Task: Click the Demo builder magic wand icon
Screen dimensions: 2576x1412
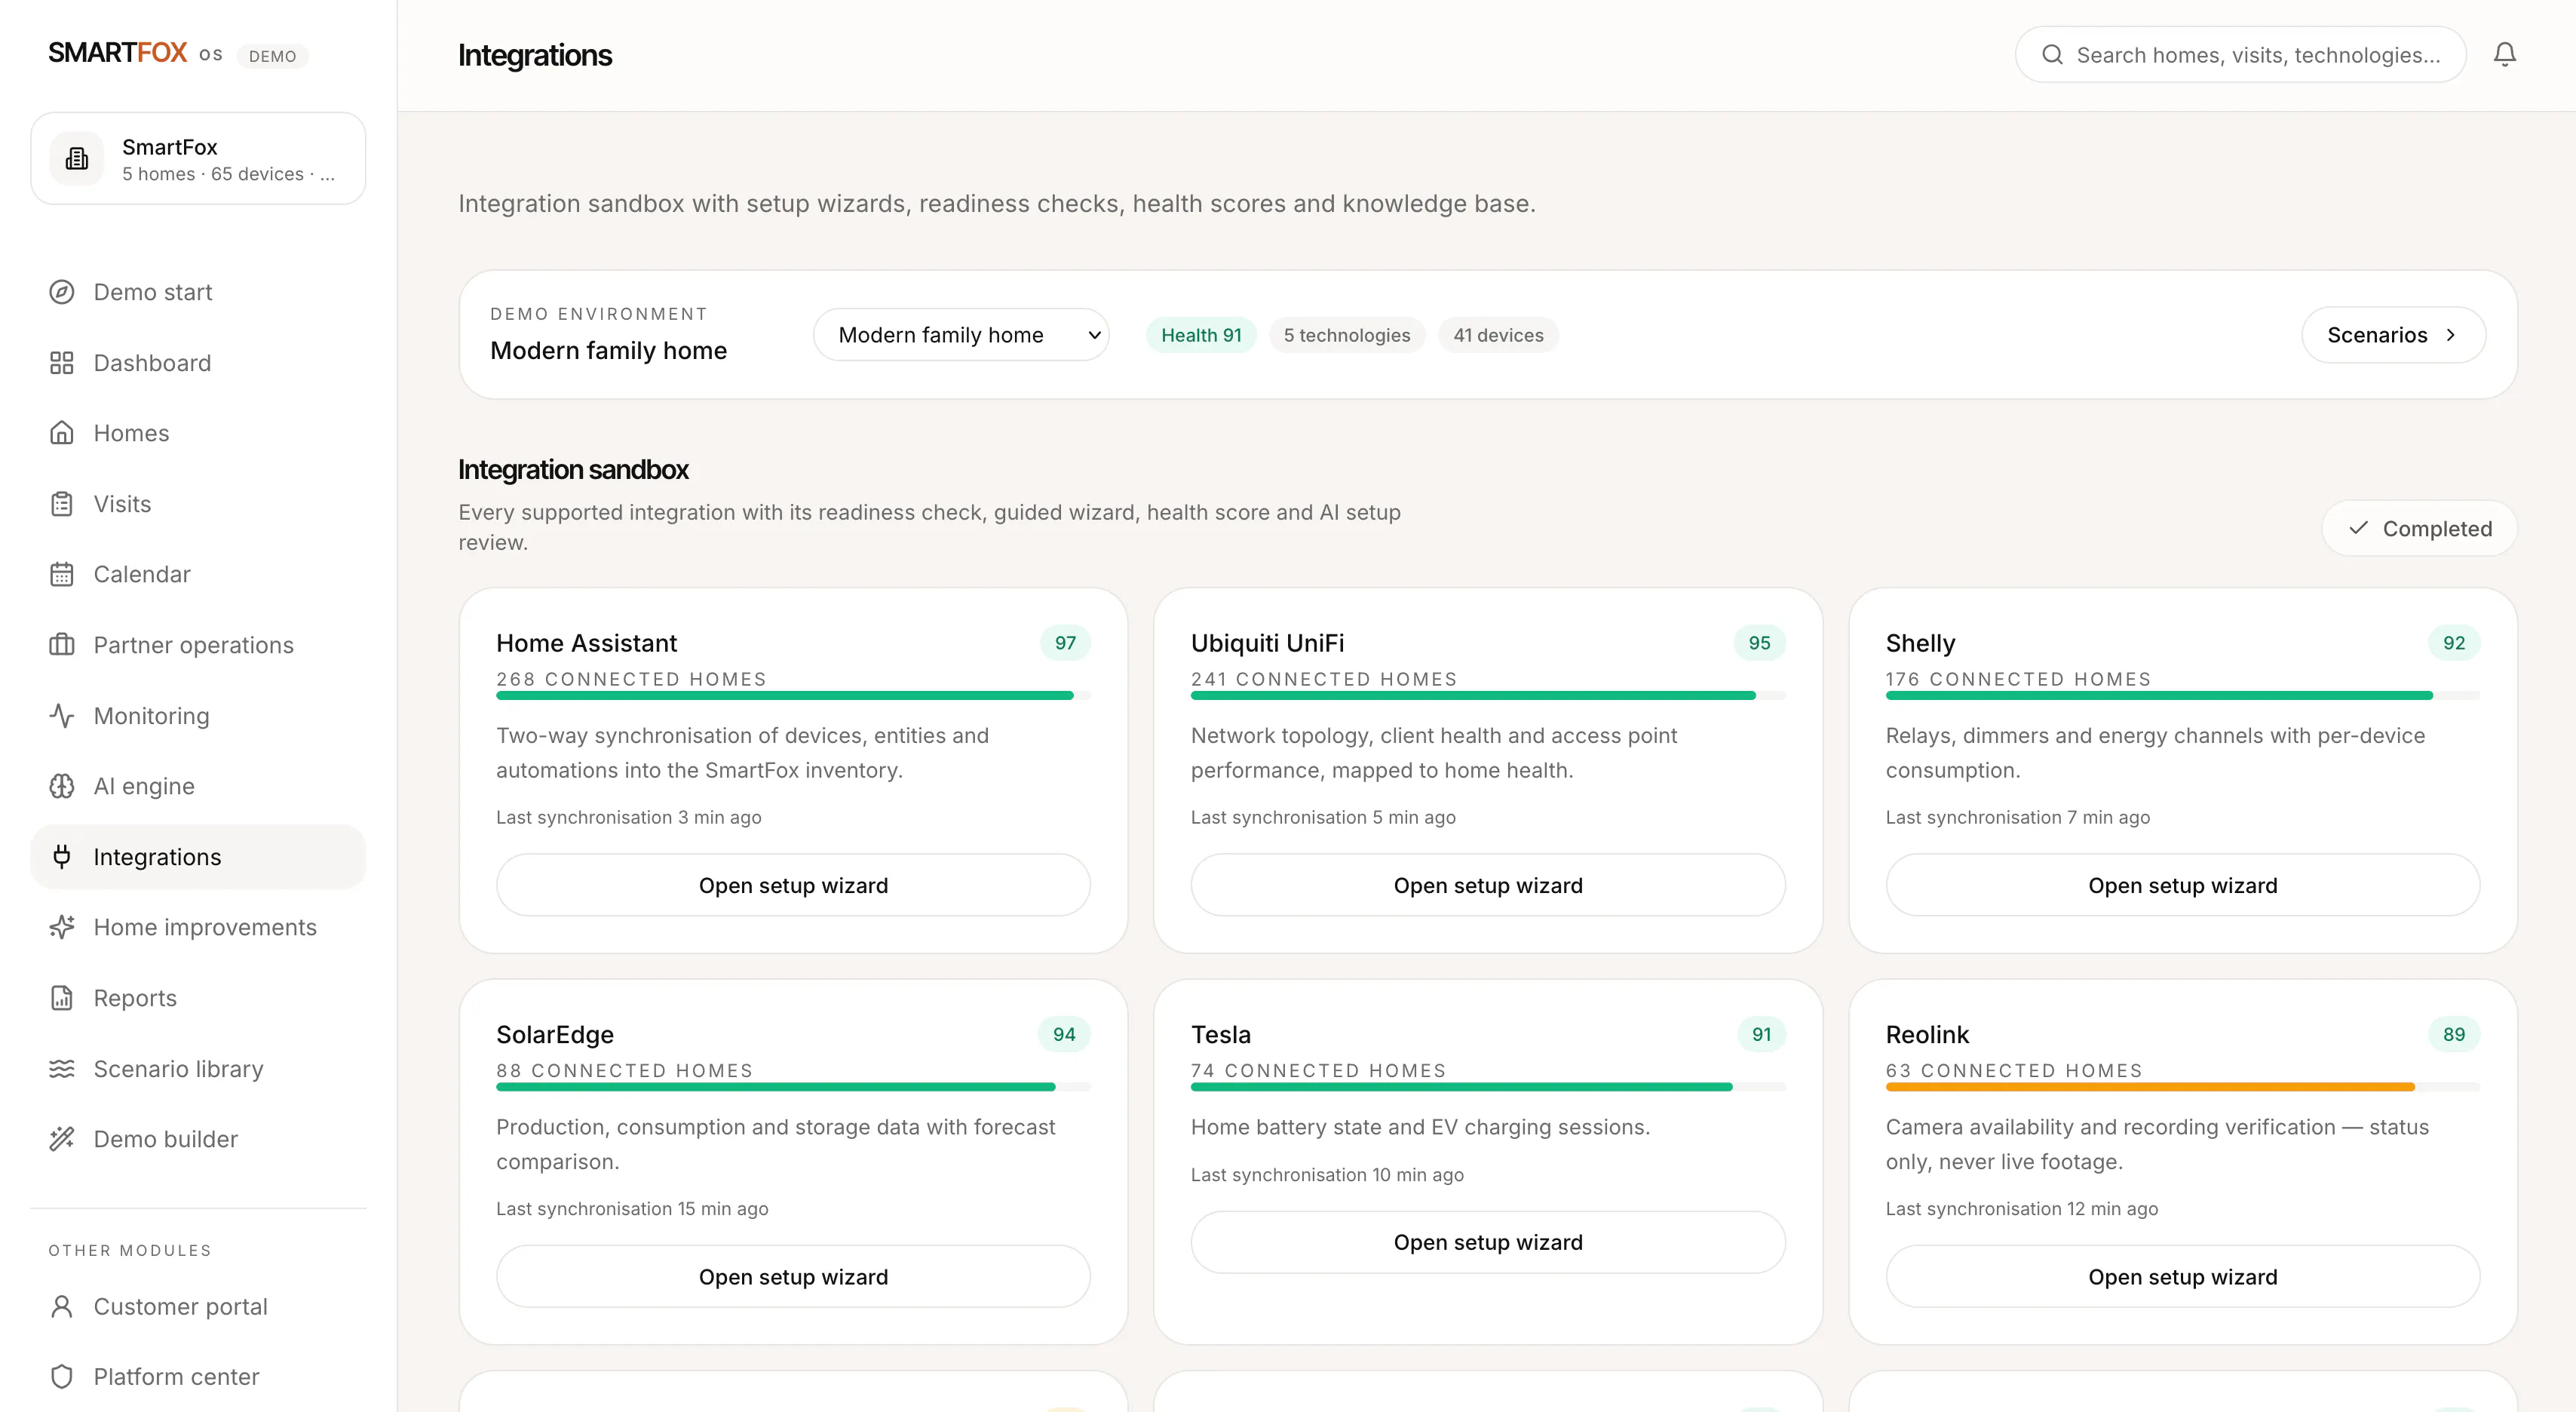Action: tap(62, 1139)
